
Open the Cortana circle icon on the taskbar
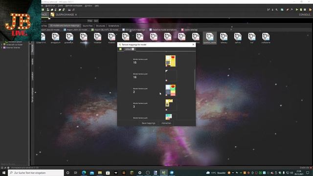point(67,173)
